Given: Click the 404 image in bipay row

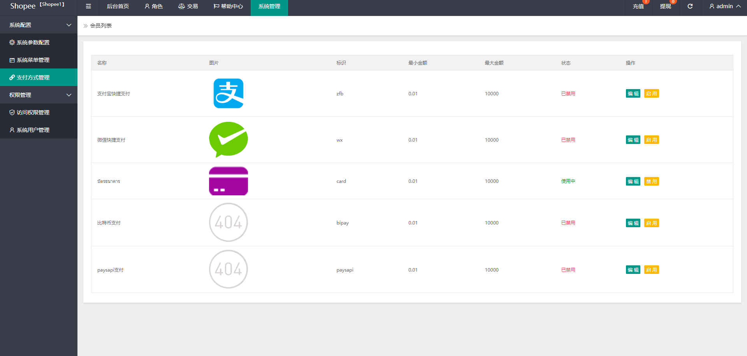Looking at the screenshot, I should (228, 223).
